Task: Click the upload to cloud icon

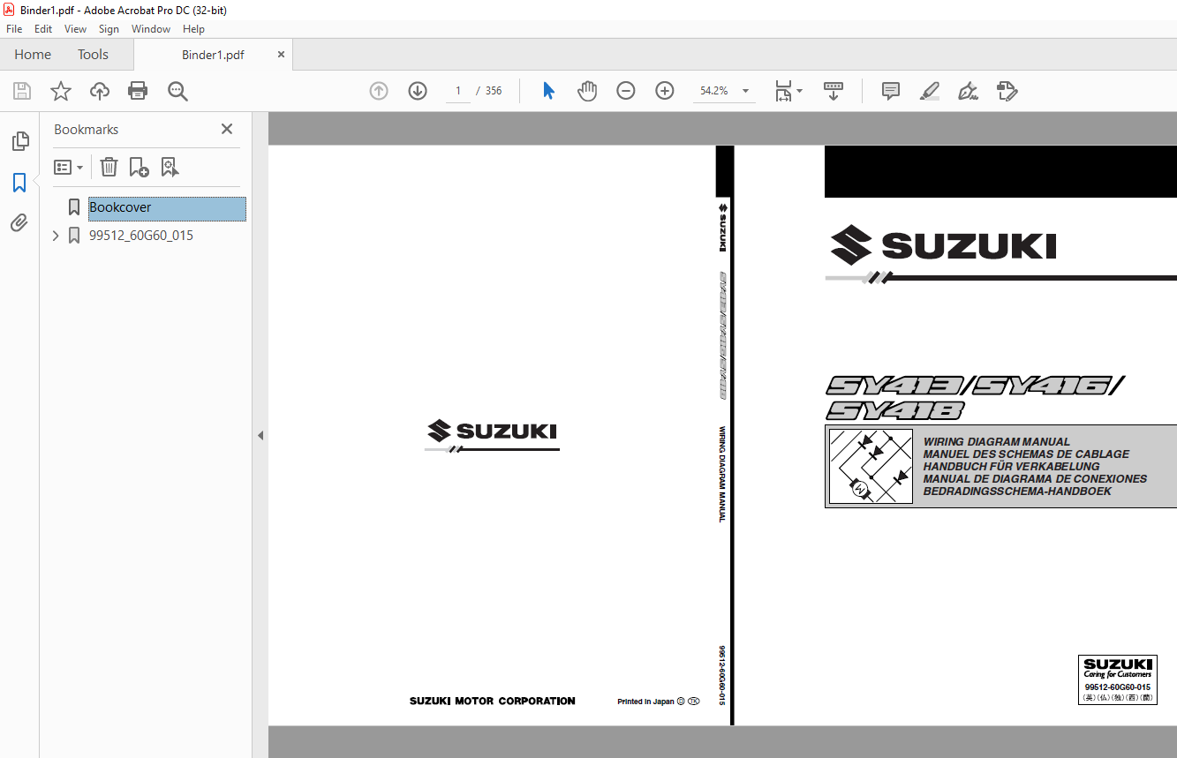Action: click(100, 91)
